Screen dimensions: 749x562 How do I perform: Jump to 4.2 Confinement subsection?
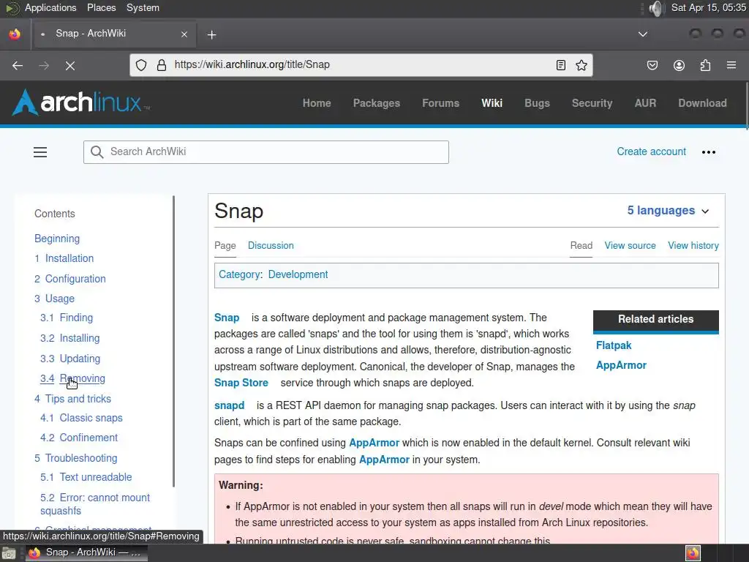79,438
